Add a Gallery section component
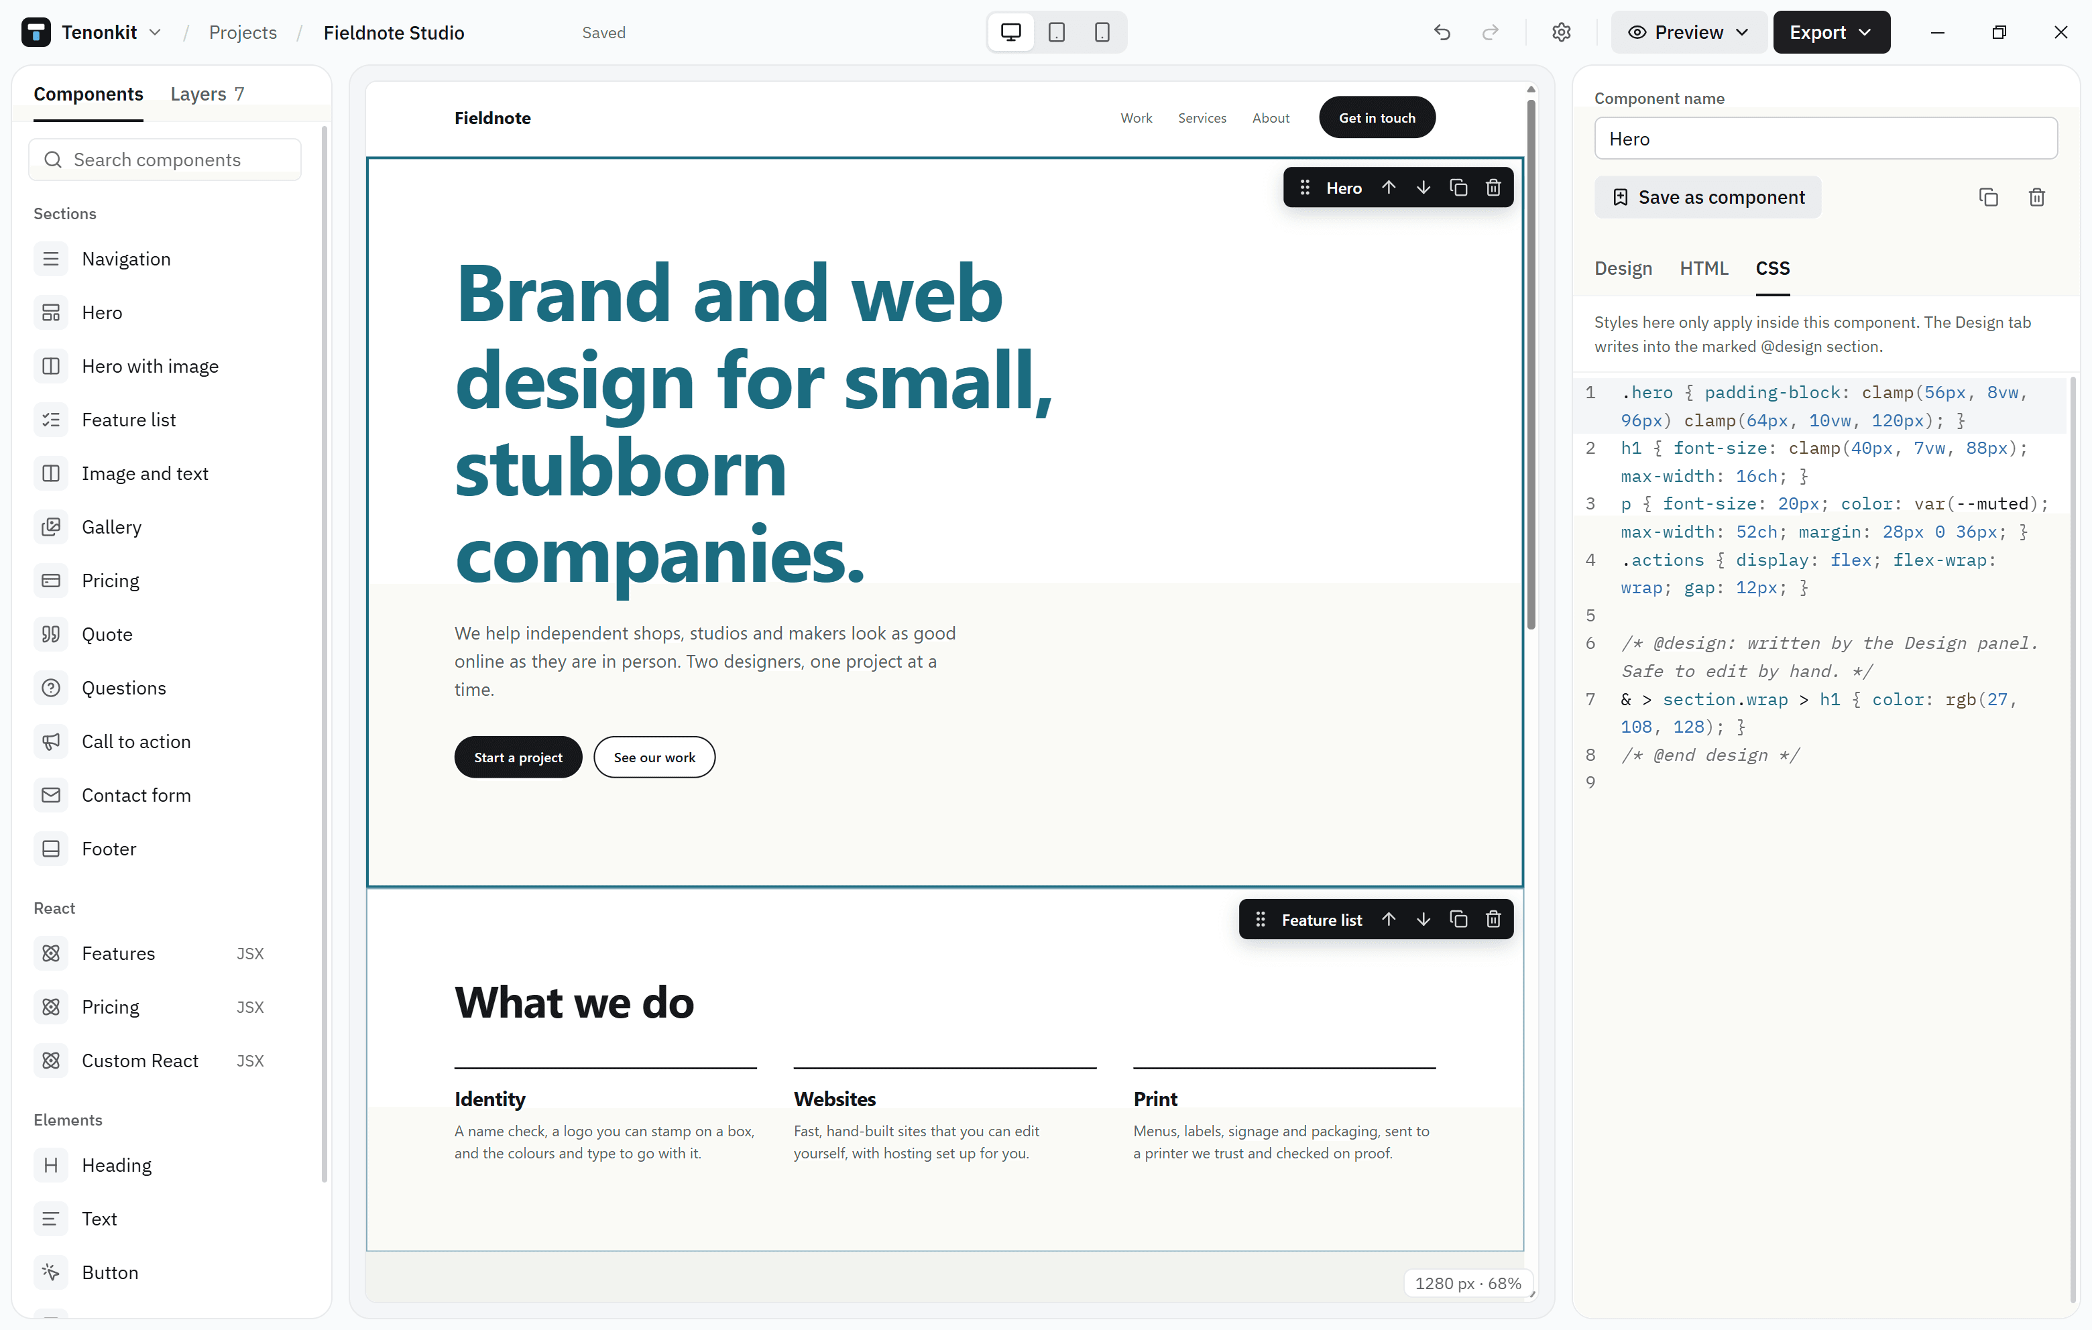2092x1330 pixels. [164, 528]
